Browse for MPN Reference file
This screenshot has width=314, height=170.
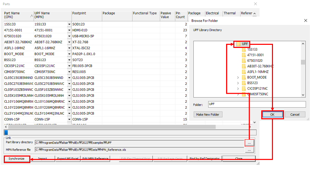249,150
